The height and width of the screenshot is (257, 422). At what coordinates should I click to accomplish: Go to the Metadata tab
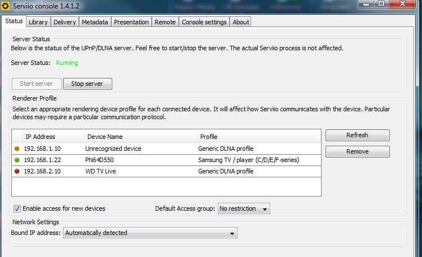click(x=94, y=22)
